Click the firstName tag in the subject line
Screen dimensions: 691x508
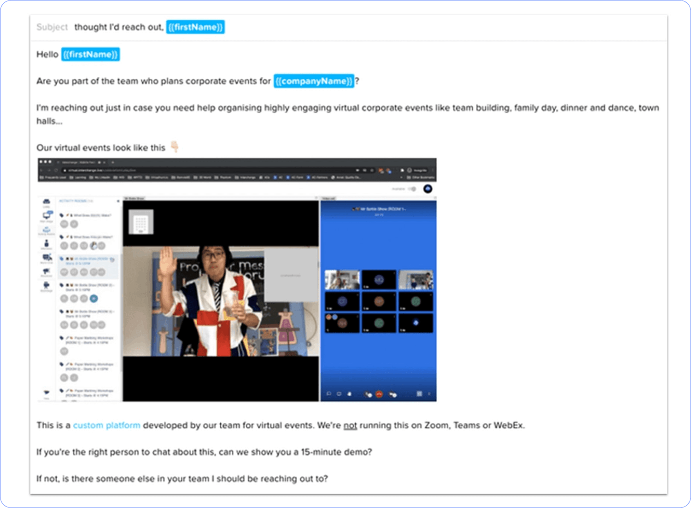point(195,27)
